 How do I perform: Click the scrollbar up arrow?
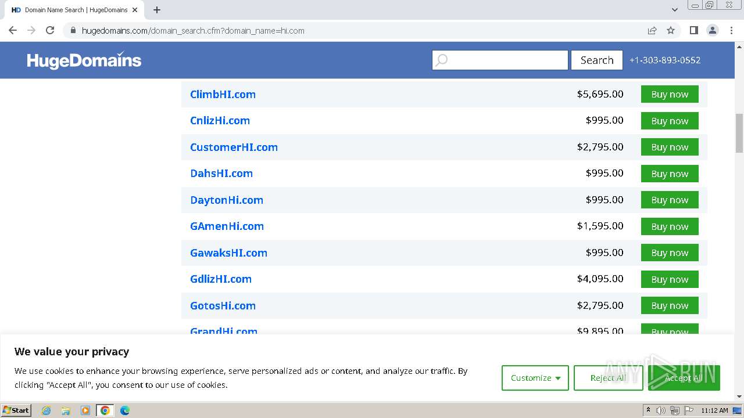coord(739,46)
